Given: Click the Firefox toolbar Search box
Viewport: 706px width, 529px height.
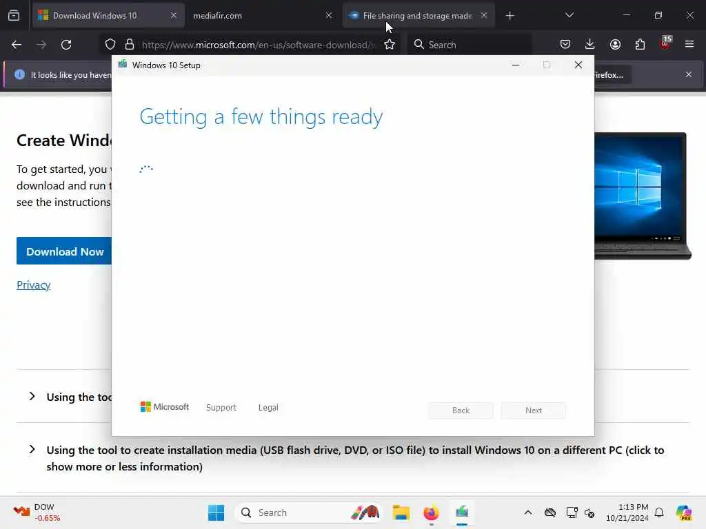Looking at the screenshot, I should click(x=470, y=45).
